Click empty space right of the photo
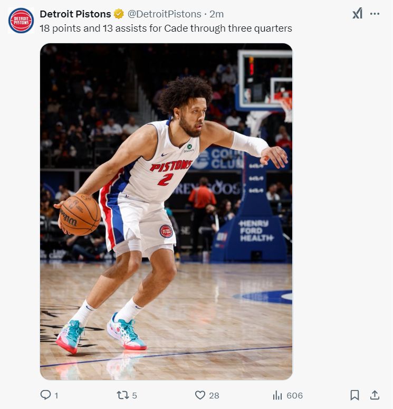Screen dimensions: 393x409 [x=343, y=211]
